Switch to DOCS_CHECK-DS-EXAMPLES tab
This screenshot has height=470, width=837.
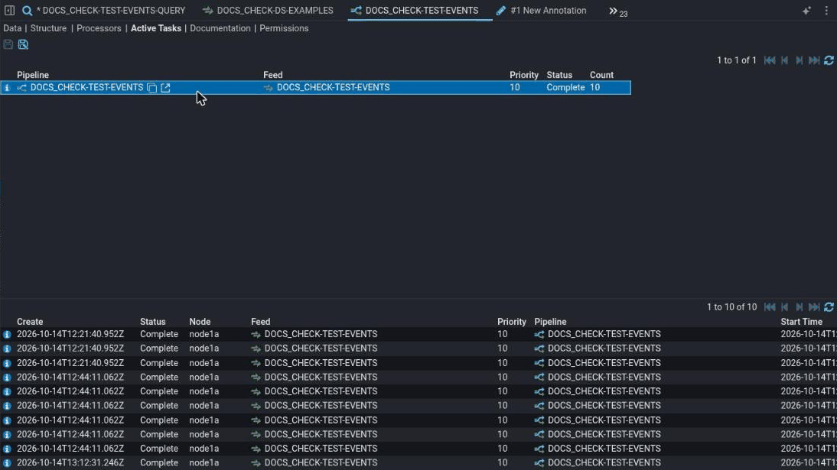(x=268, y=11)
